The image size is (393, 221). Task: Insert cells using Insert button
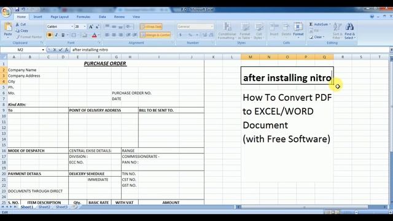pyautogui.click(x=274, y=30)
